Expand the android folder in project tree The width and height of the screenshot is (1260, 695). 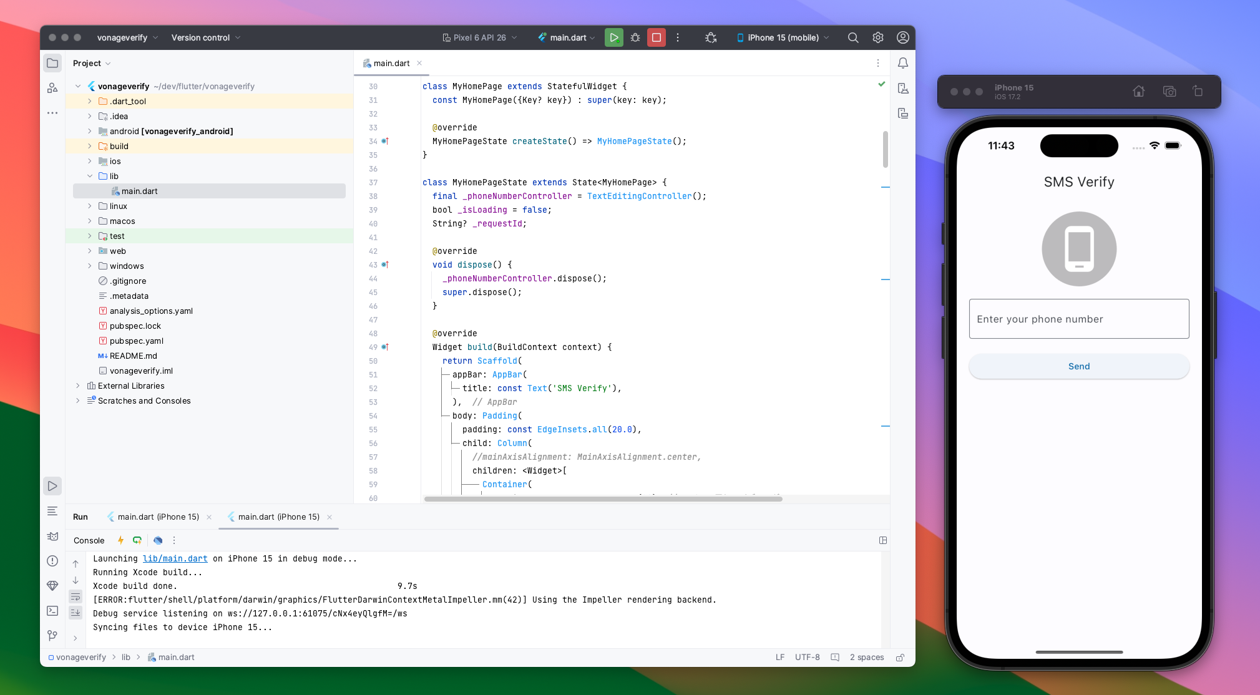[90, 131]
